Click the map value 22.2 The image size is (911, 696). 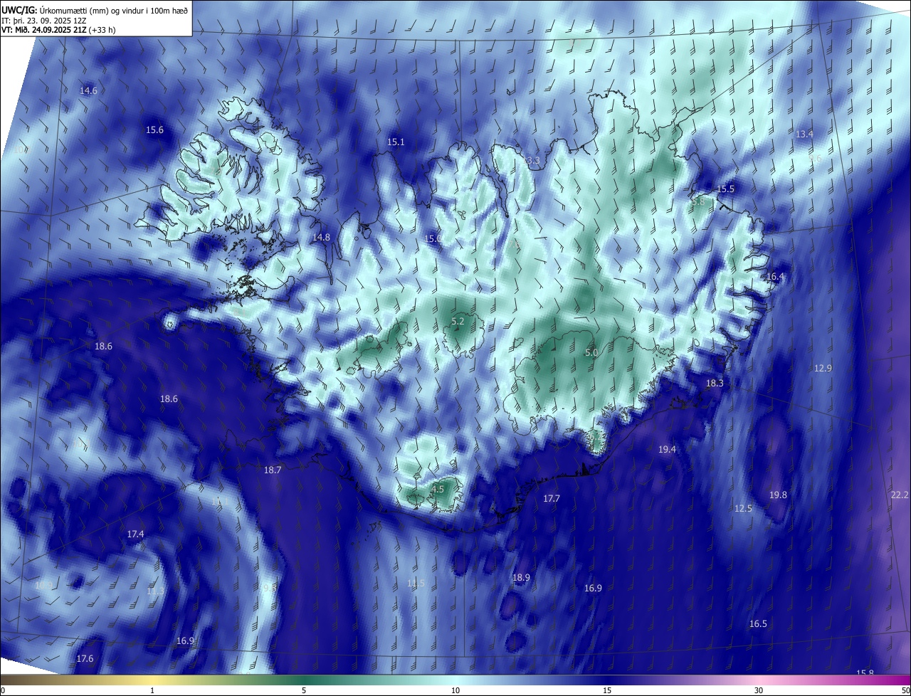900,495
